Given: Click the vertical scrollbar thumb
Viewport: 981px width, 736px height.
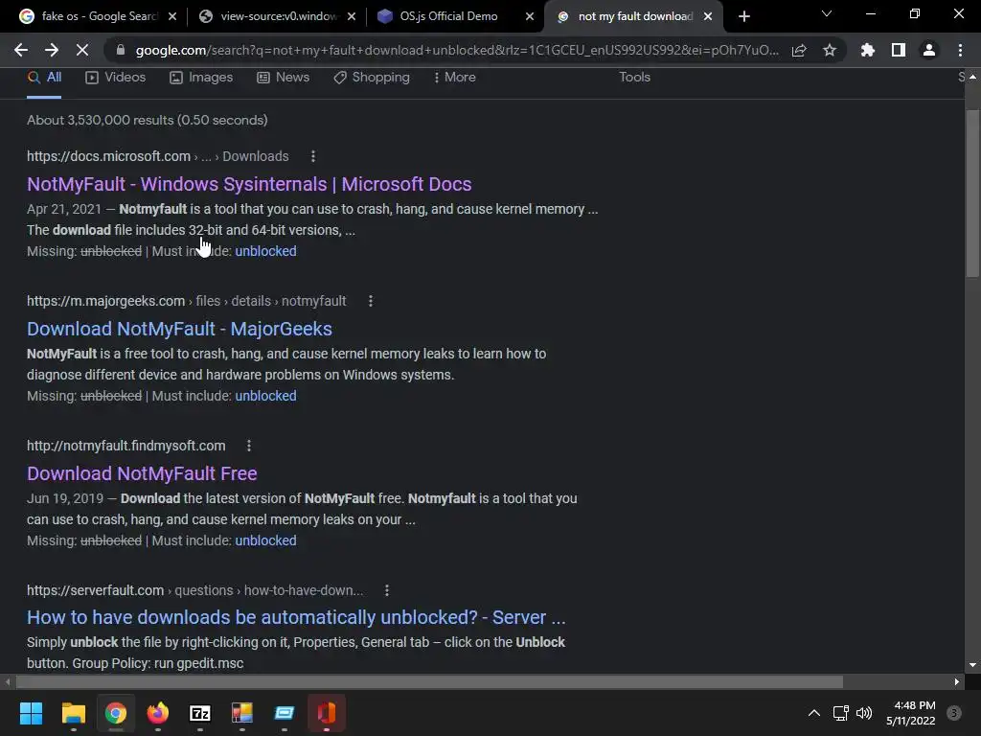Looking at the screenshot, I should 972,193.
